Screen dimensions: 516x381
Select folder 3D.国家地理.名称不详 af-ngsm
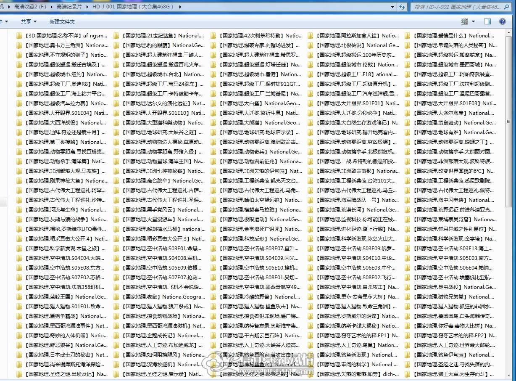coord(61,36)
